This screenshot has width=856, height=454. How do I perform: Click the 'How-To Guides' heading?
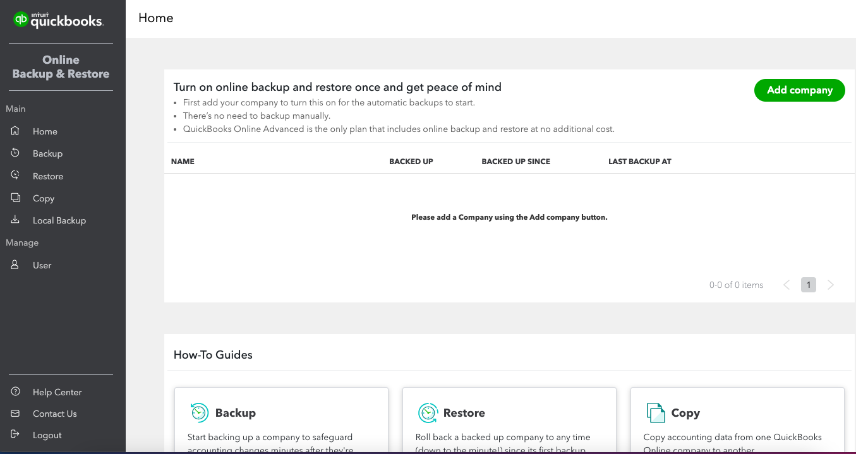point(213,355)
